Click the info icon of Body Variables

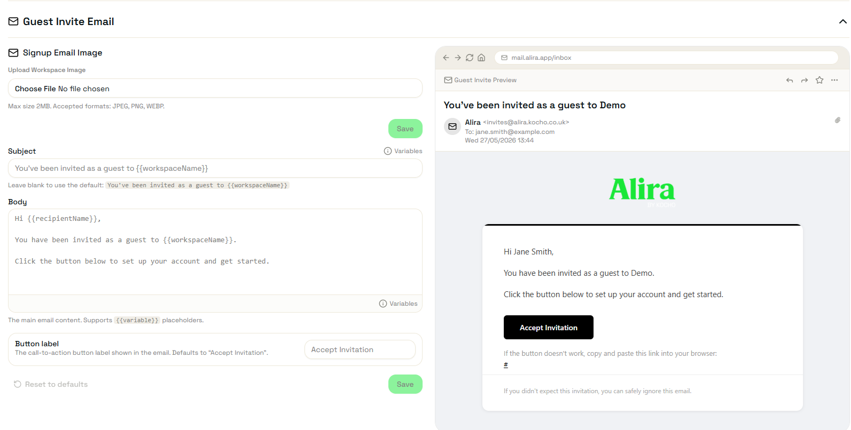coord(383,304)
